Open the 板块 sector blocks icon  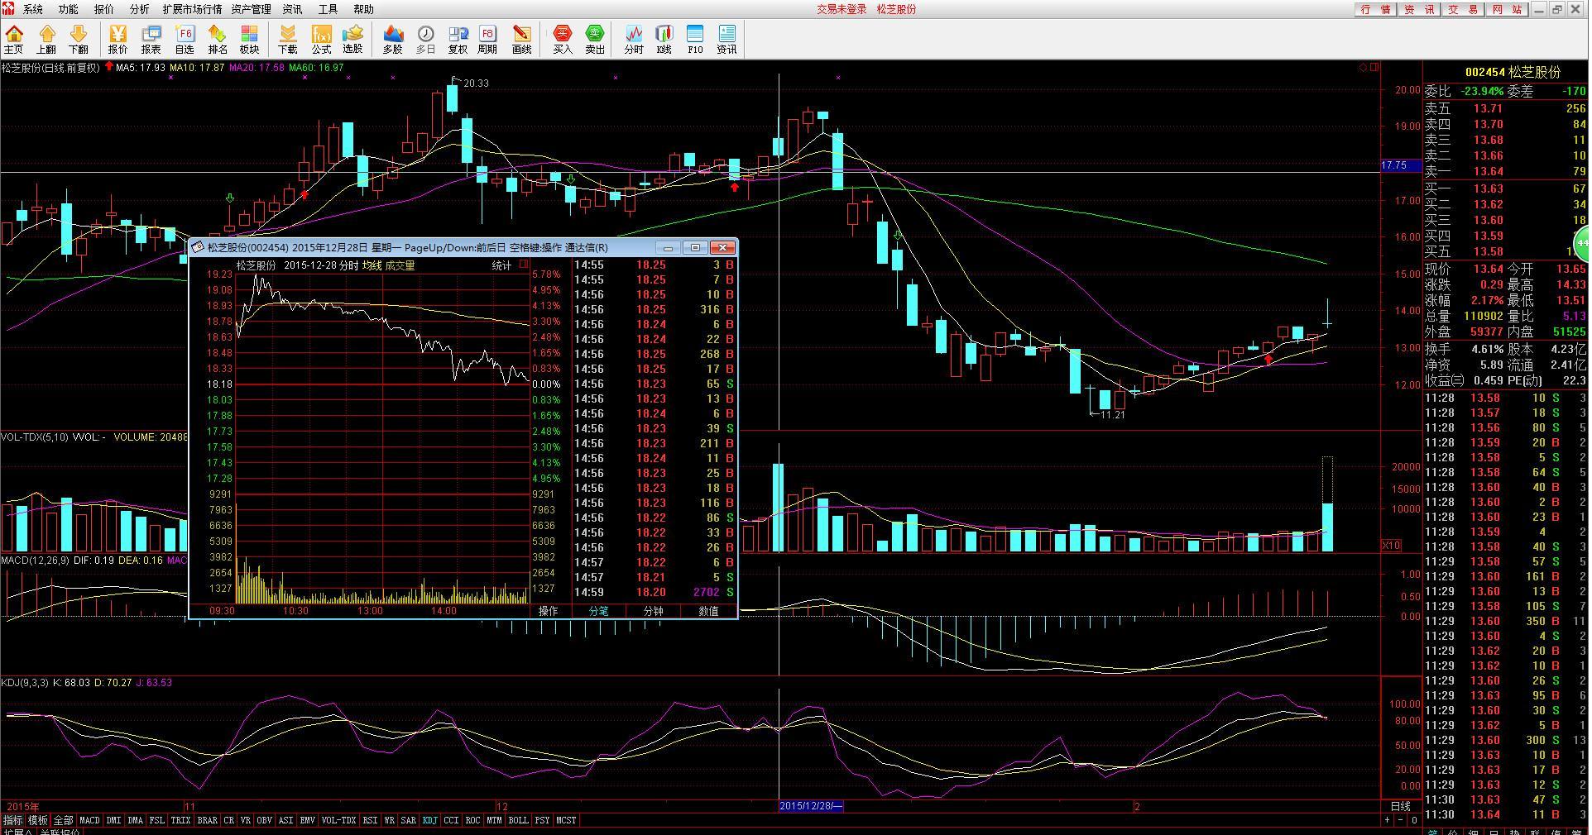tap(249, 39)
